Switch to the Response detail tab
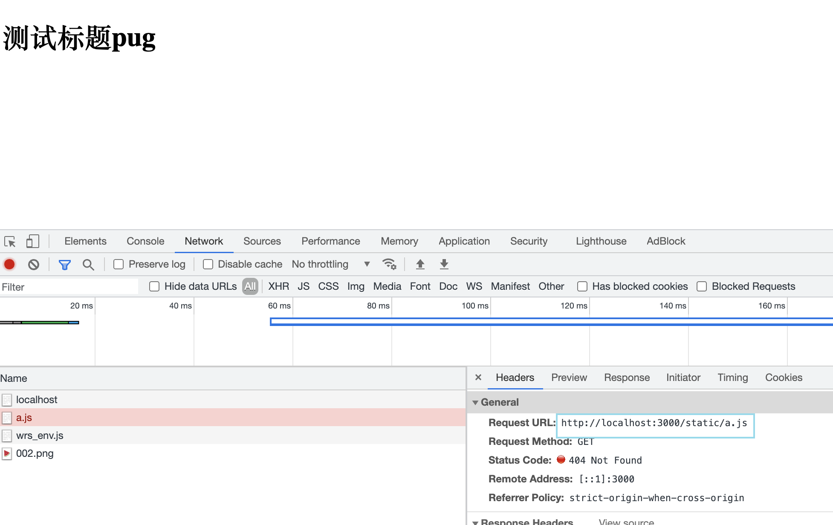Image resolution: width=833 pixels, height=525 pixels. [627, 378]
